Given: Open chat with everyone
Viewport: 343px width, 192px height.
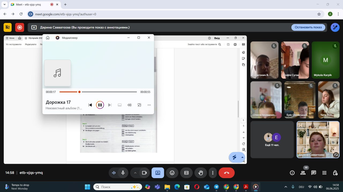Looking at the screenshot, I should 314,173.
